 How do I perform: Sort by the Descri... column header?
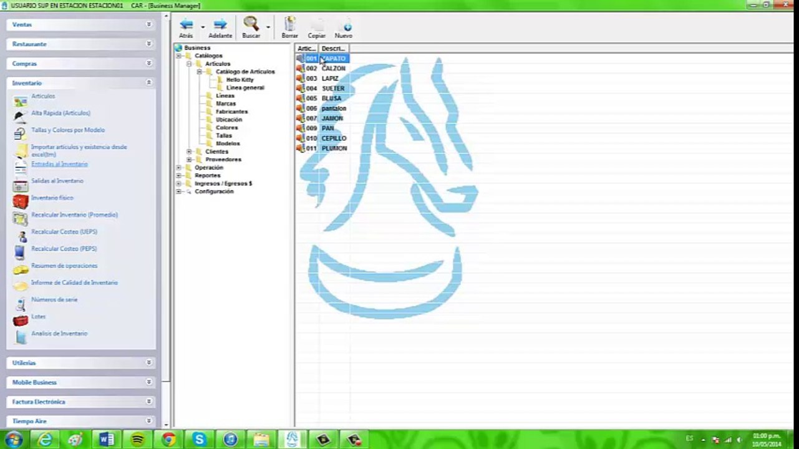[334, 48]
